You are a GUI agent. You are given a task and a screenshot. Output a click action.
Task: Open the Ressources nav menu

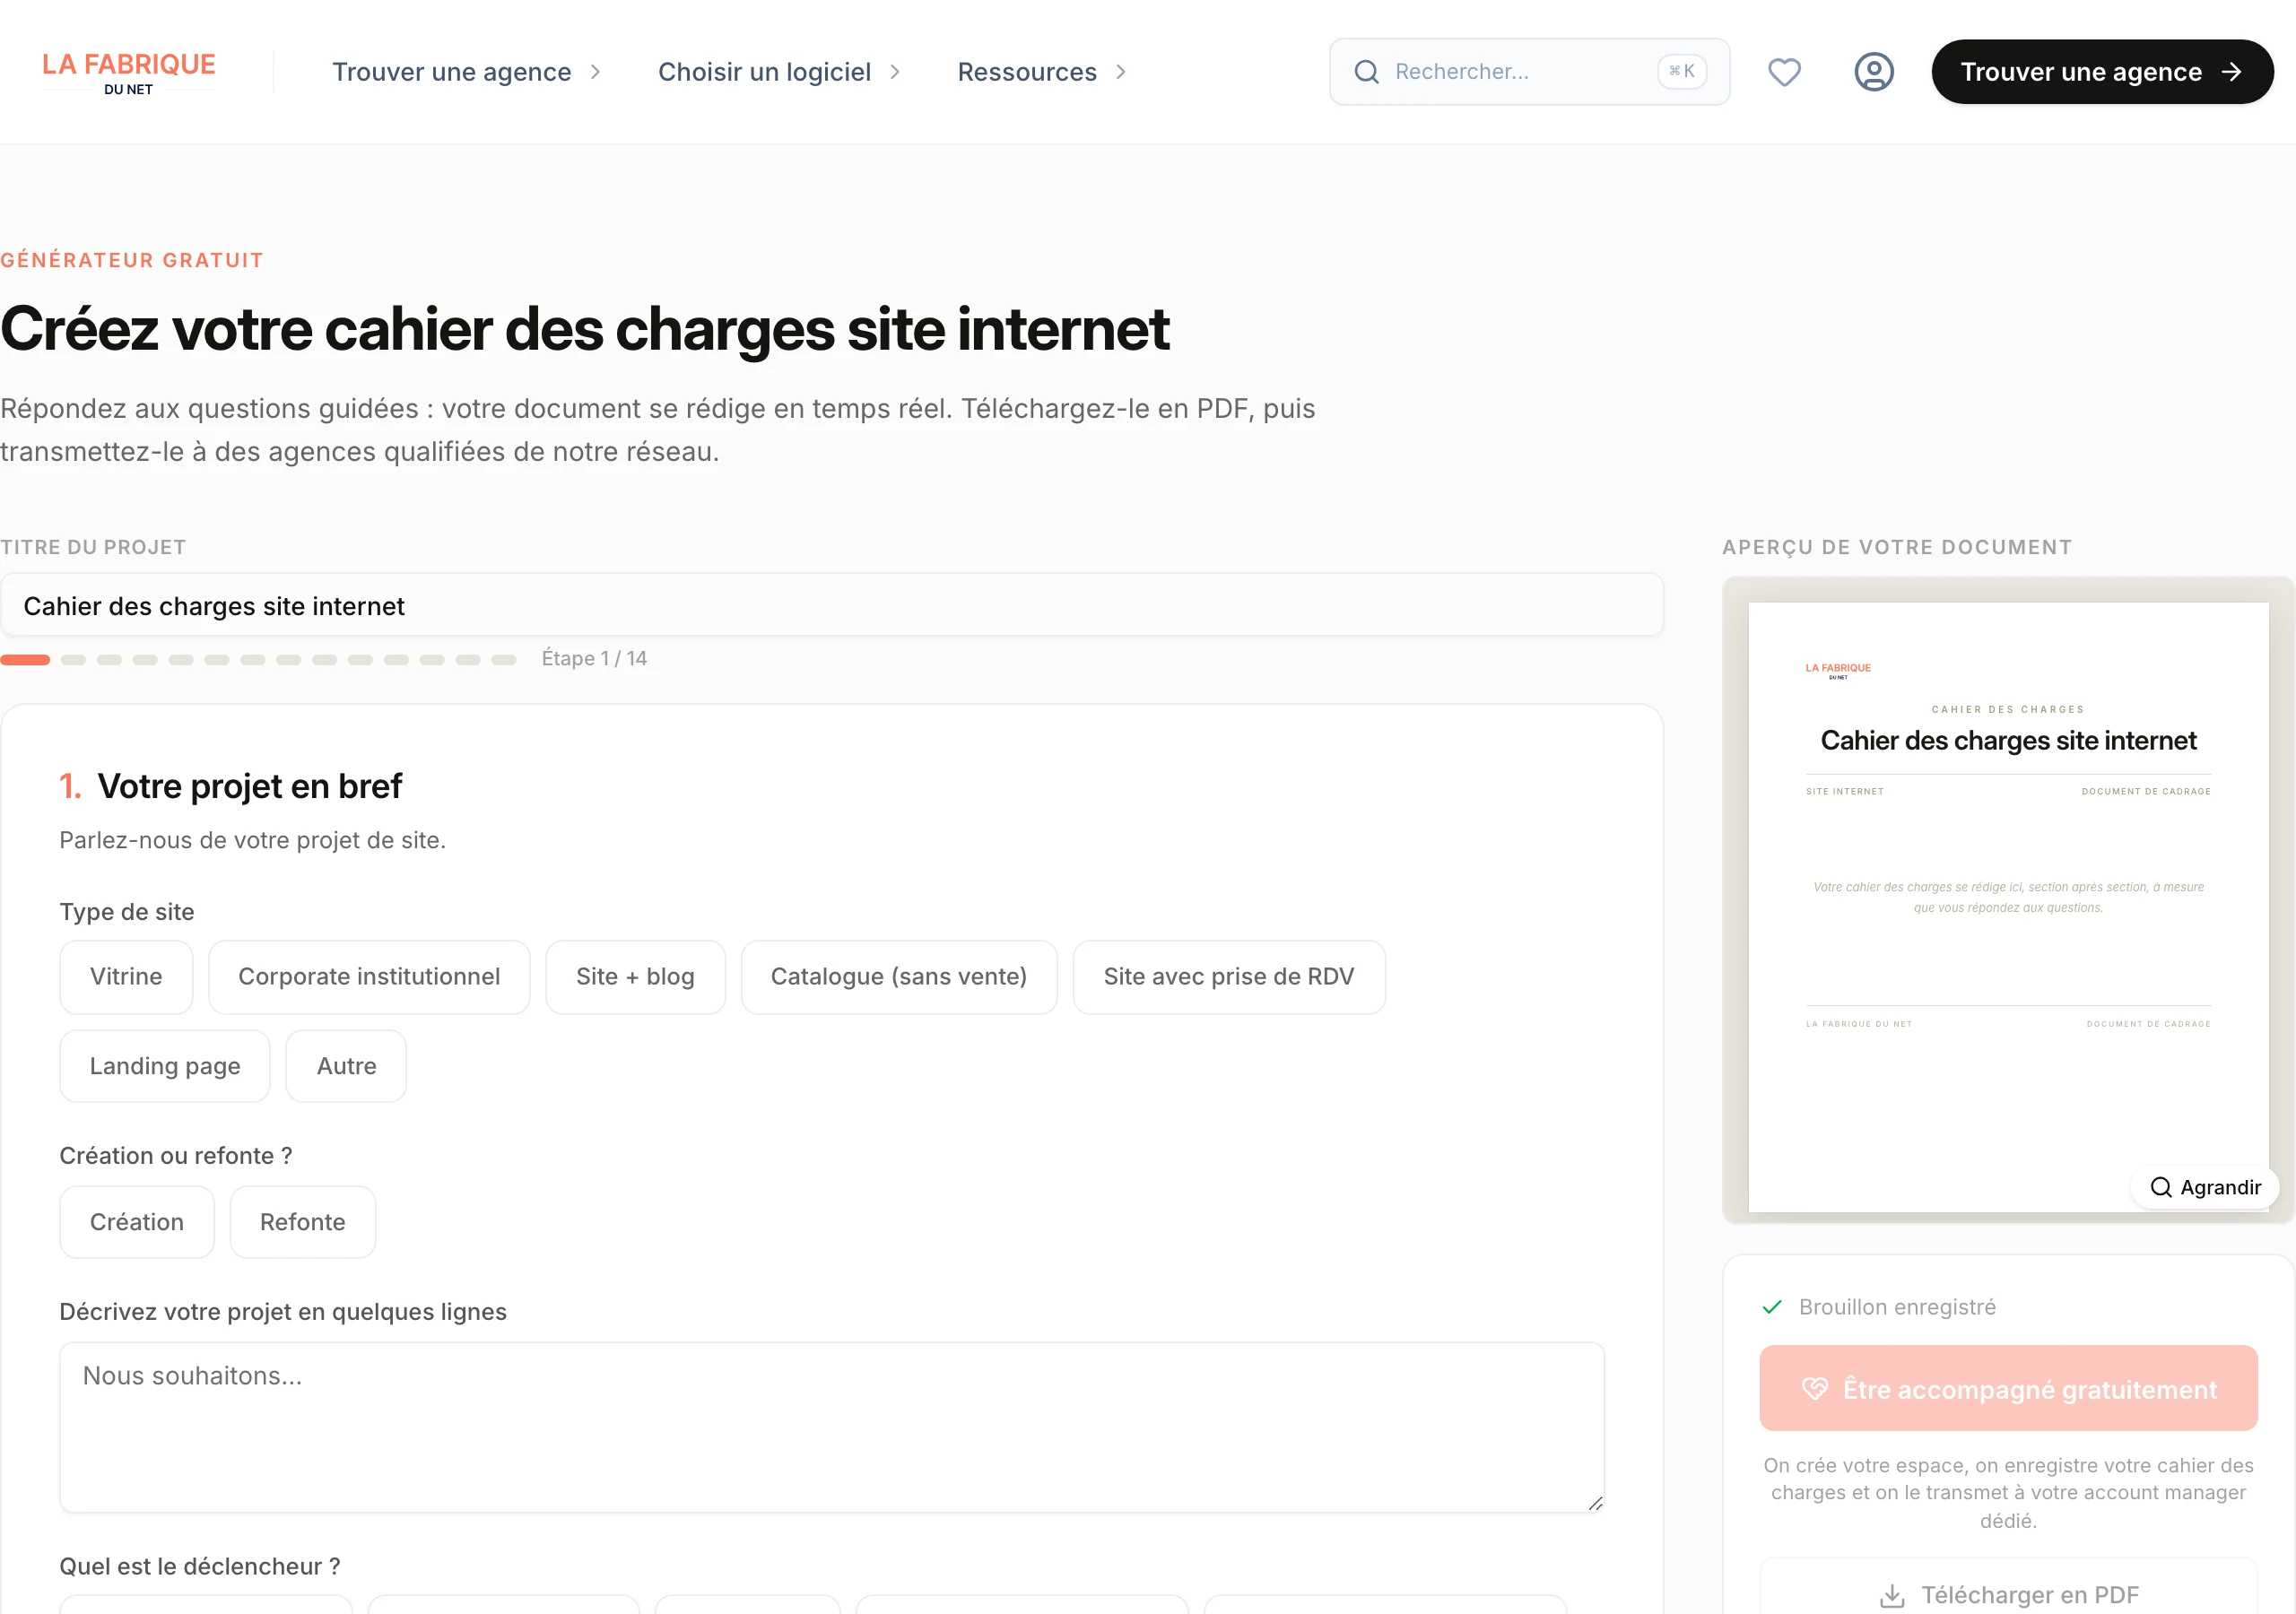click(1043, 72)
